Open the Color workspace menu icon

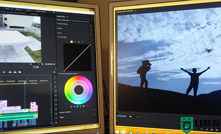tap(12, 9)
